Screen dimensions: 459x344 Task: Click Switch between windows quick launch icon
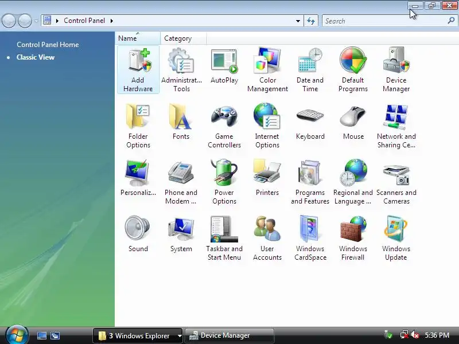tap(55, 335)
